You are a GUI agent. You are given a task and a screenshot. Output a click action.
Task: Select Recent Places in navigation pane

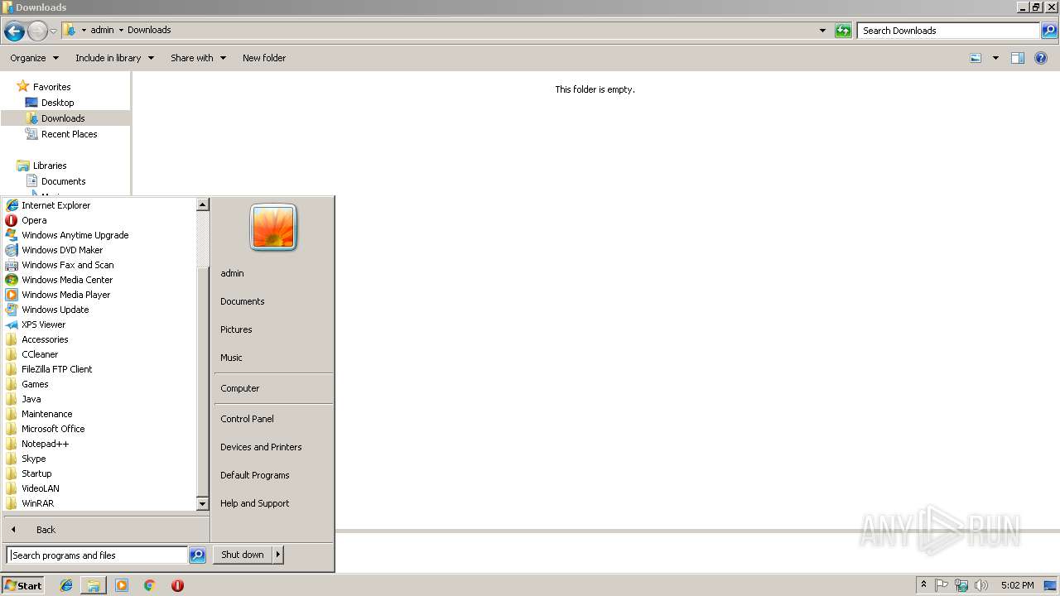[x=69, y=134]
